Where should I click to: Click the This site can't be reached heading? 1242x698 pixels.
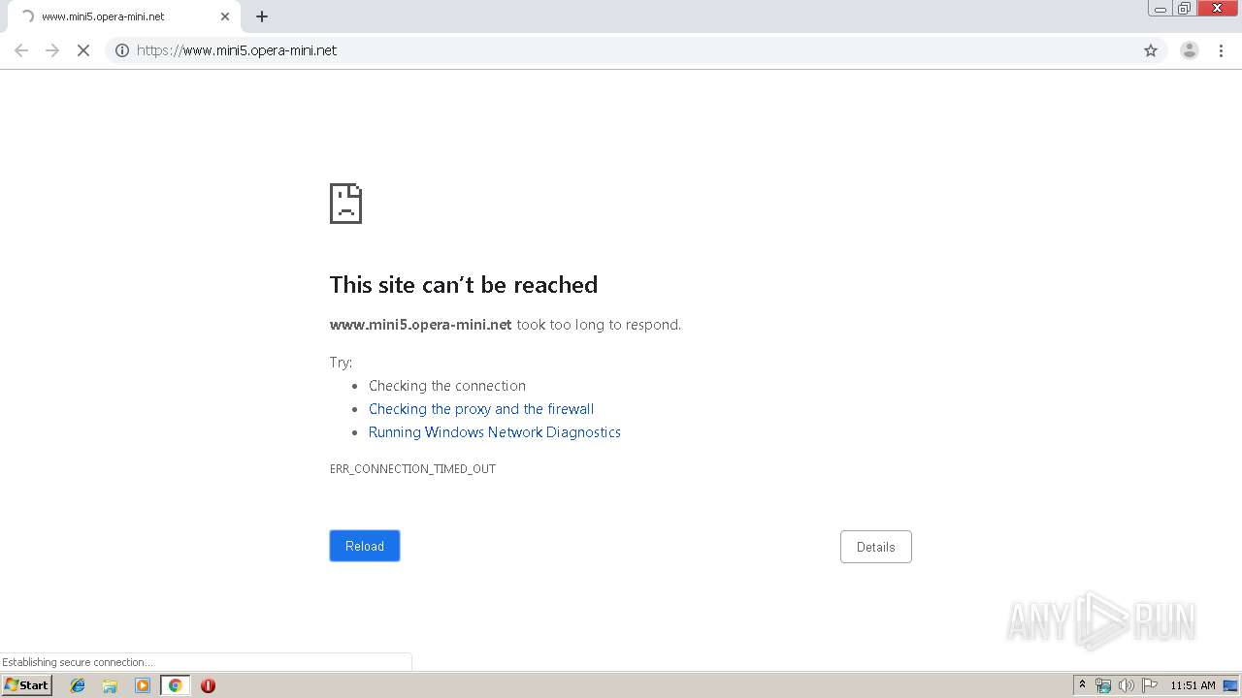click(x=464, y=284)
